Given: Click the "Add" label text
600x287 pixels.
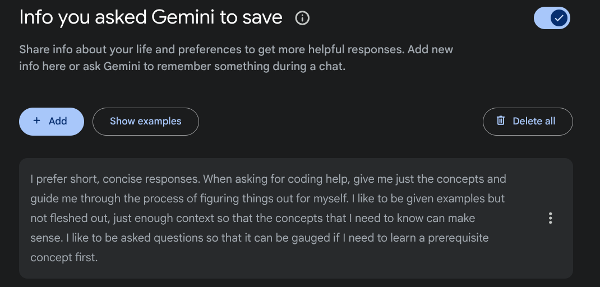Looking at the screenshot, I should [58, 121].
